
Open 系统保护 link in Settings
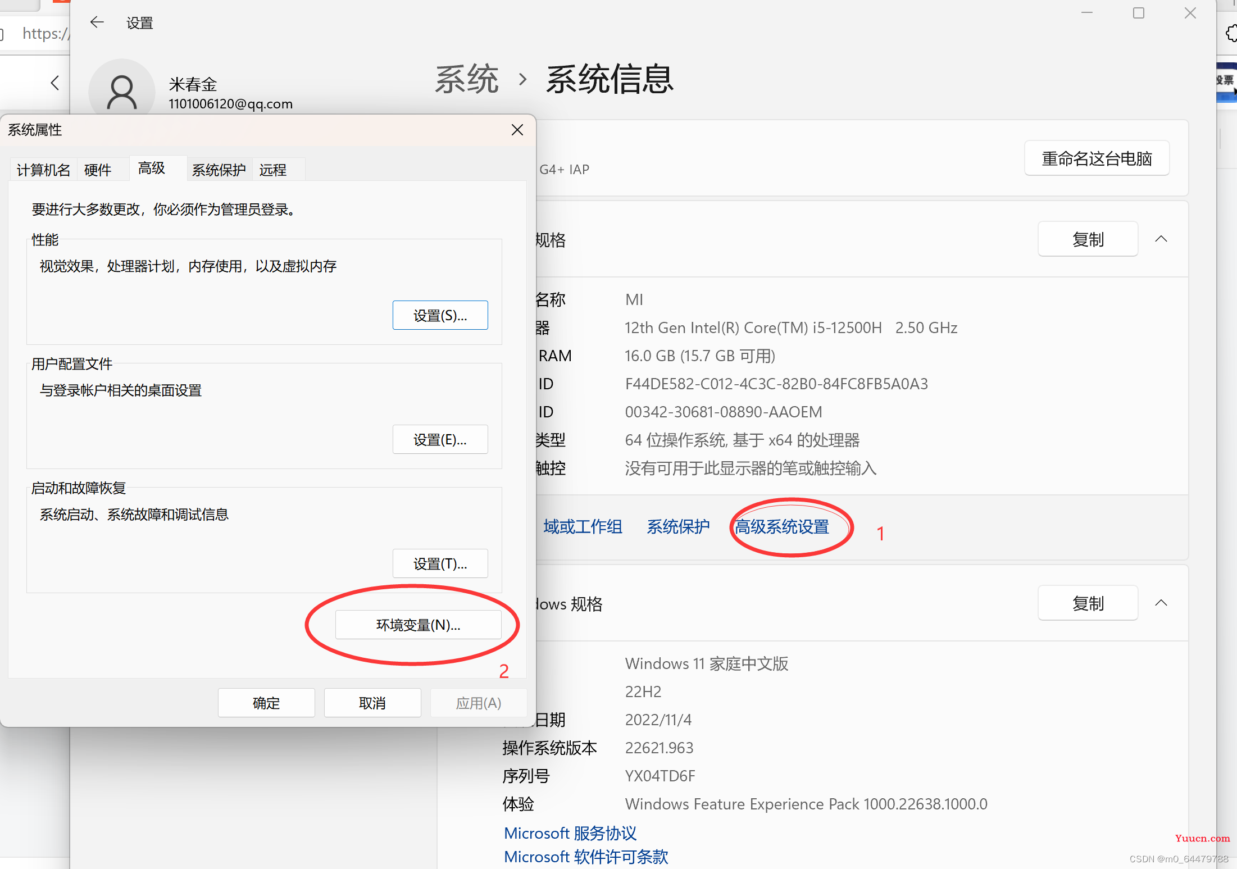point(678,527)
